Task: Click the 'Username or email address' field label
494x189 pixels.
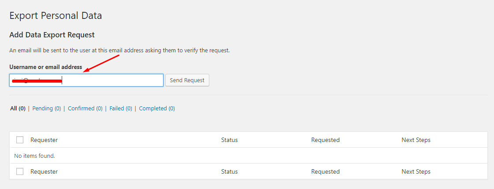Action: [45, 67]
